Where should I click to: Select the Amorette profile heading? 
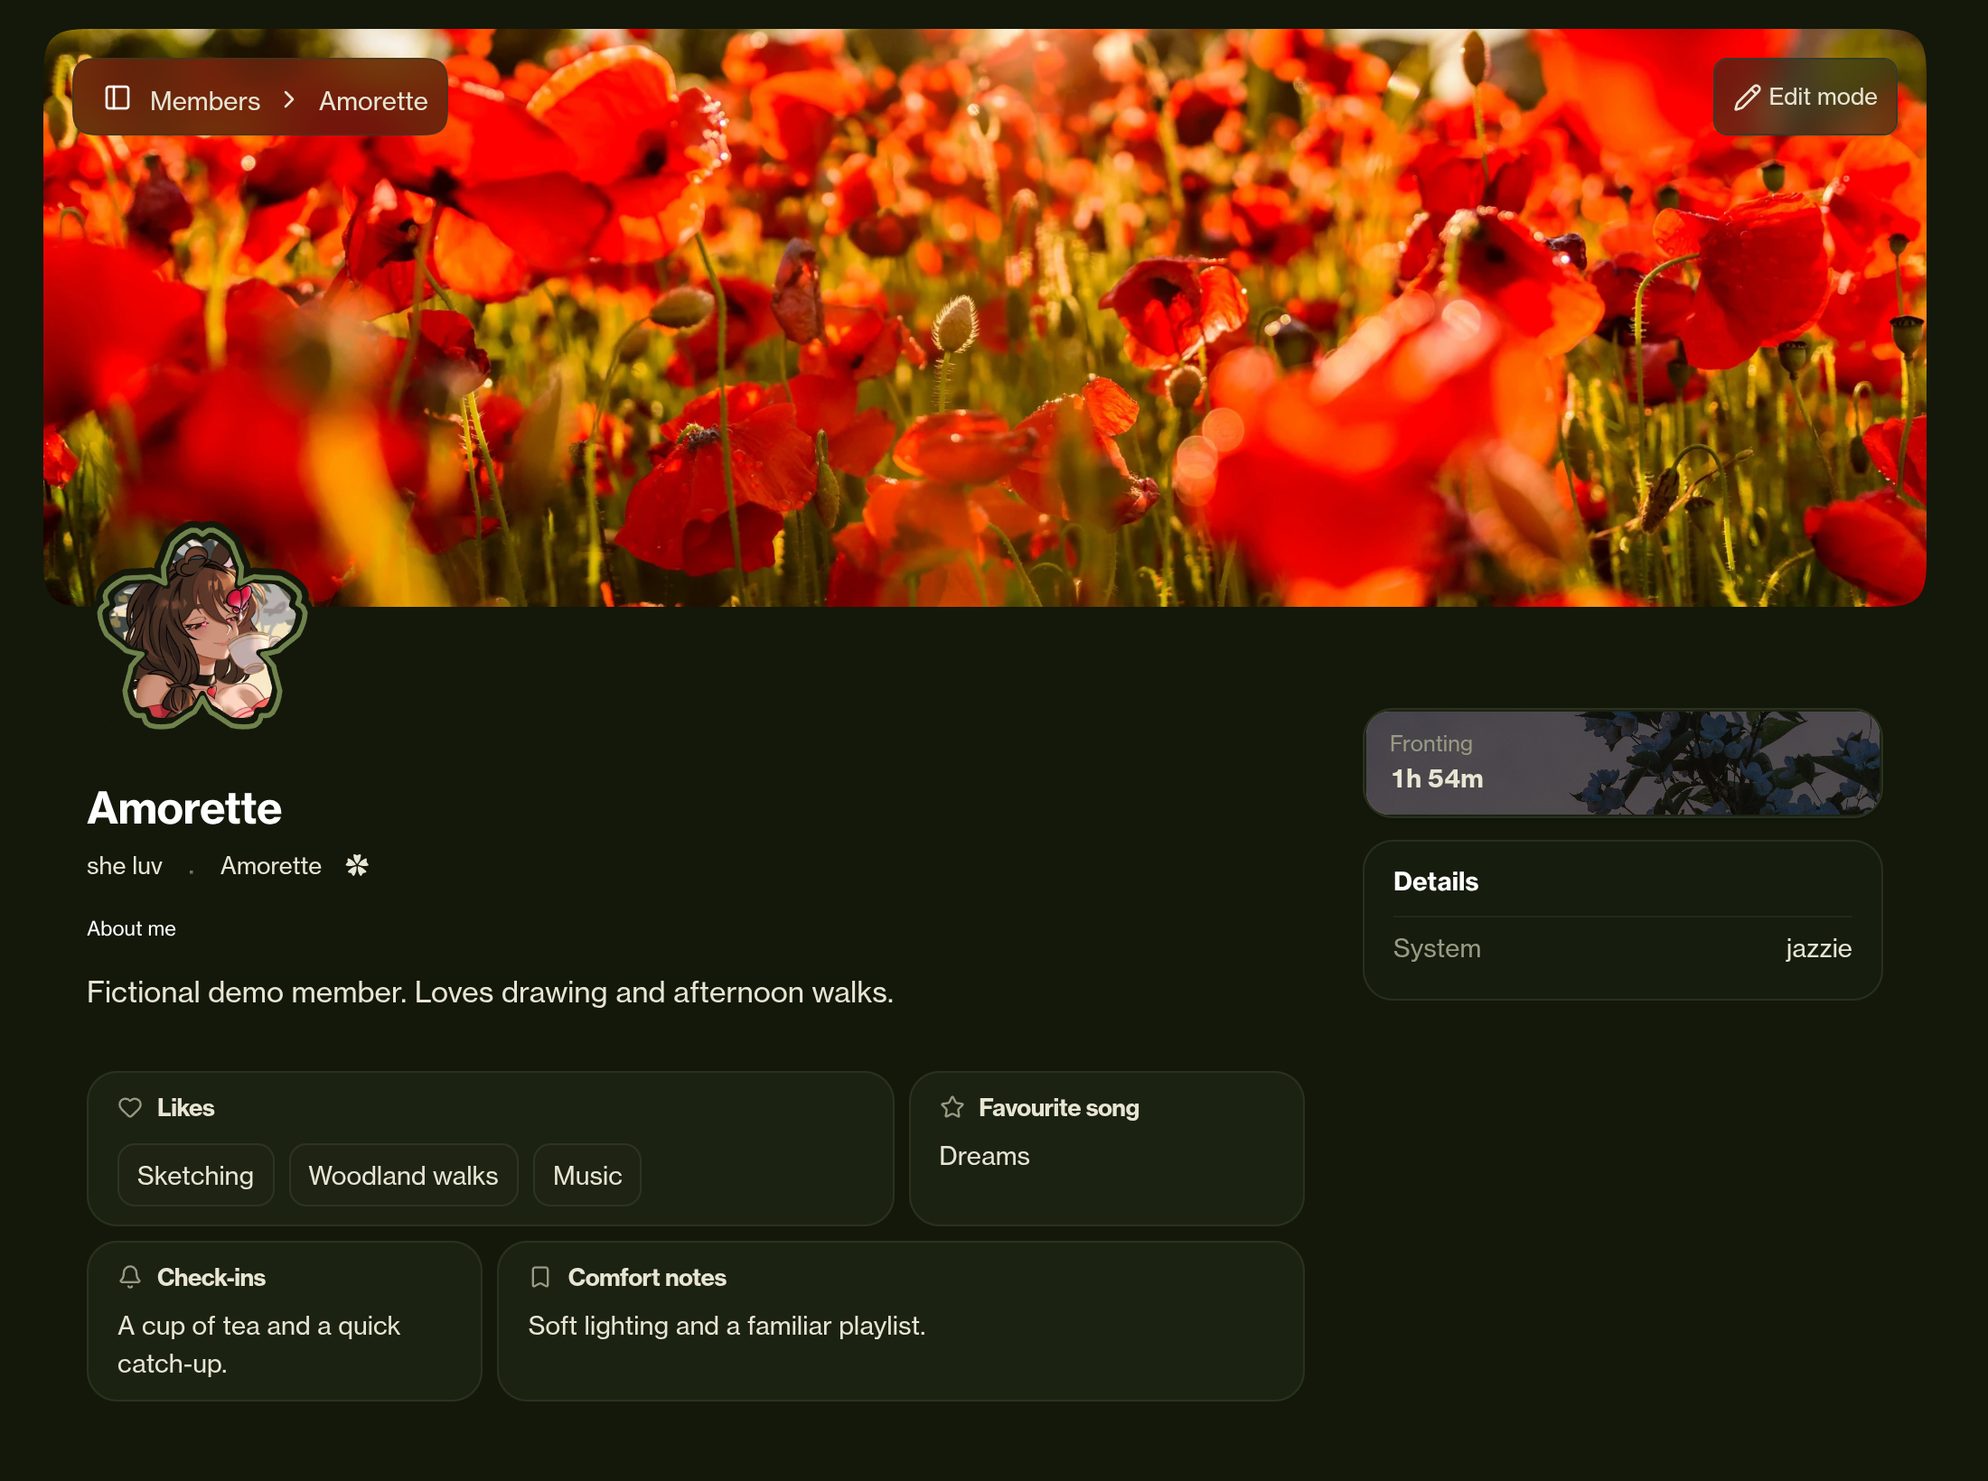coord(184,807)
